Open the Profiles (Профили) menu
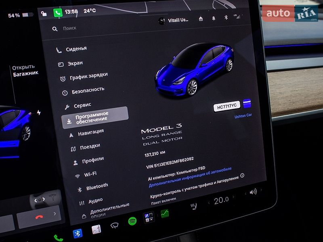The width and height of the screenshot is (323, 242). click(x=88, y=161)
